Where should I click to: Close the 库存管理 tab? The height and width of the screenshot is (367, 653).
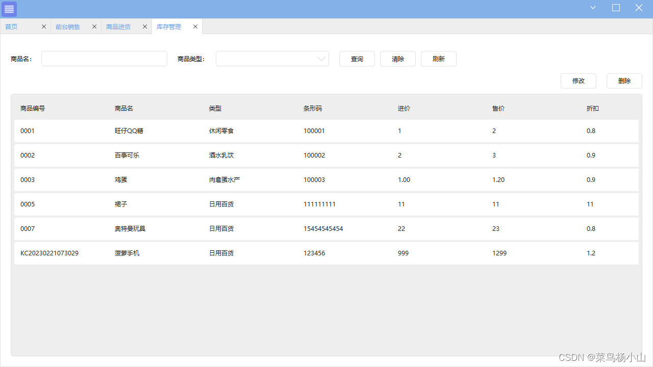coord(195,27)
